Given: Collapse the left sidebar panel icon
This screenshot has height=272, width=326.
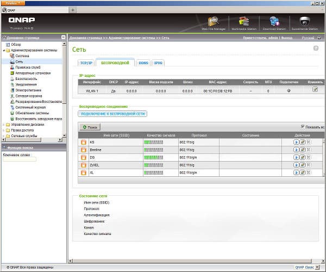Looking at the screenshot, I should click(x=63, y=37).
